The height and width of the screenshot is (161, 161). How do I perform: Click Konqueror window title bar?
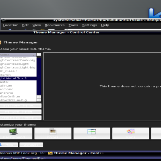click(x=80, y=20)
